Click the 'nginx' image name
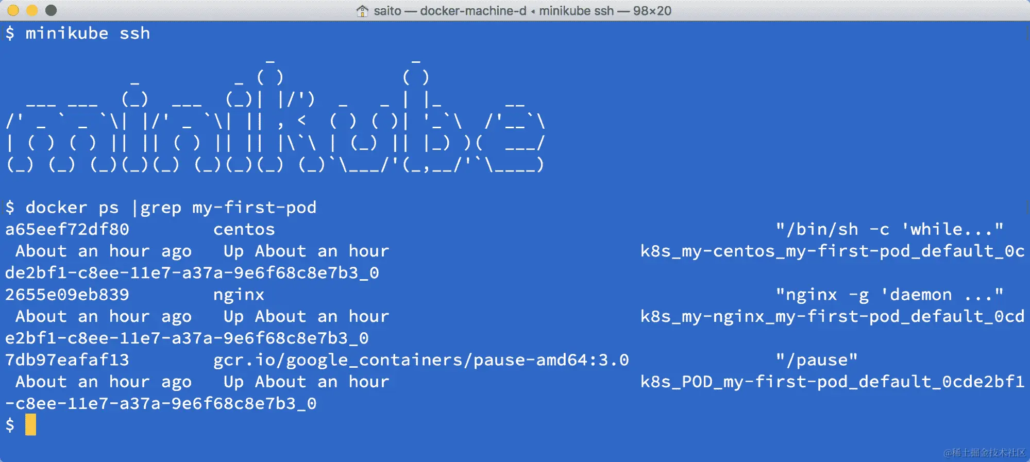Screen dimensions: 1030x462 [239, 295]
